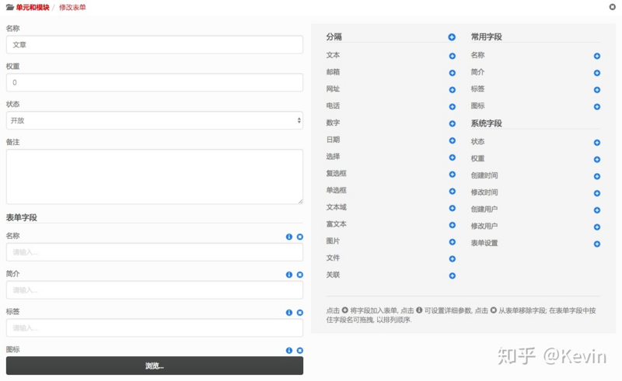Click the 修改表单 breadcrumb item
The image size is (622, 381).
click(x=72, y=7)
